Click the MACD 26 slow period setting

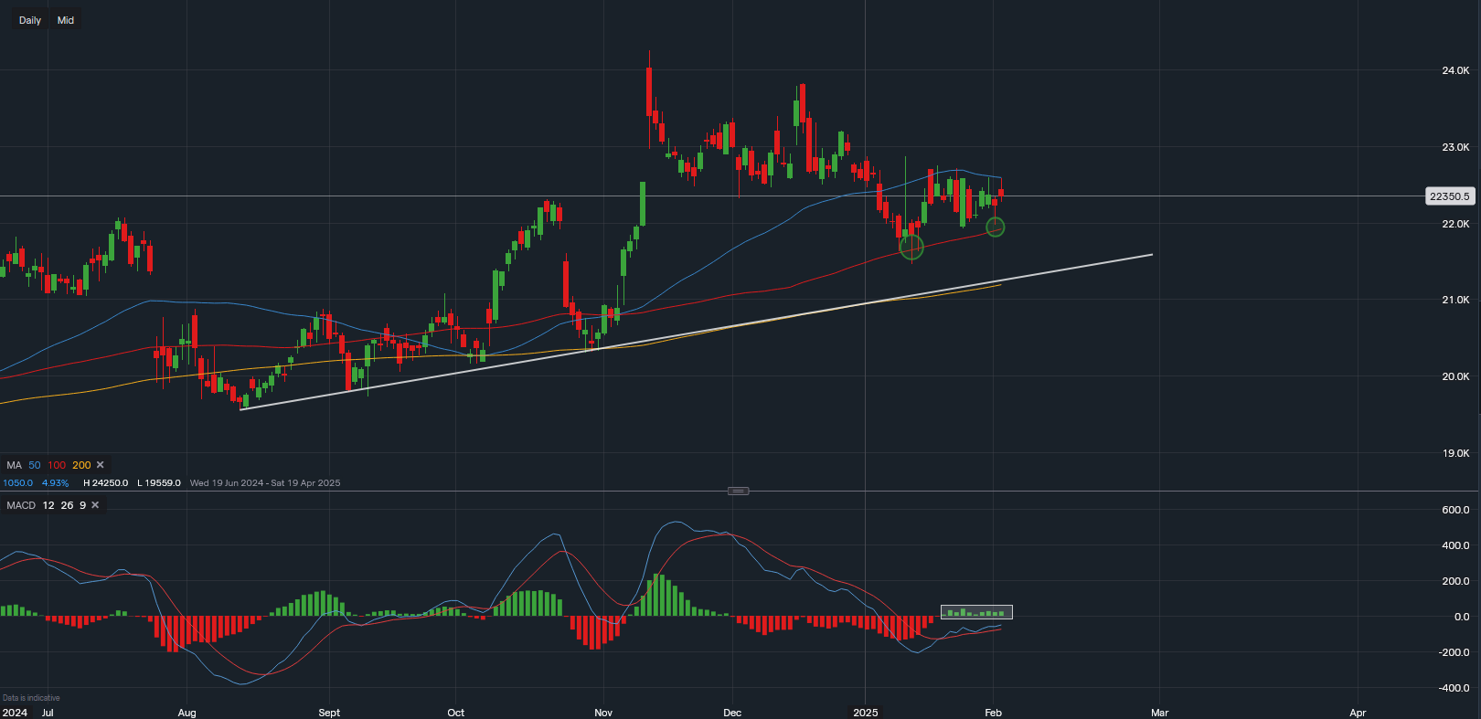click(x=67, y=505)
